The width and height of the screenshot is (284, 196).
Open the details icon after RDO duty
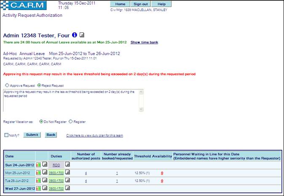pos(67,164)
